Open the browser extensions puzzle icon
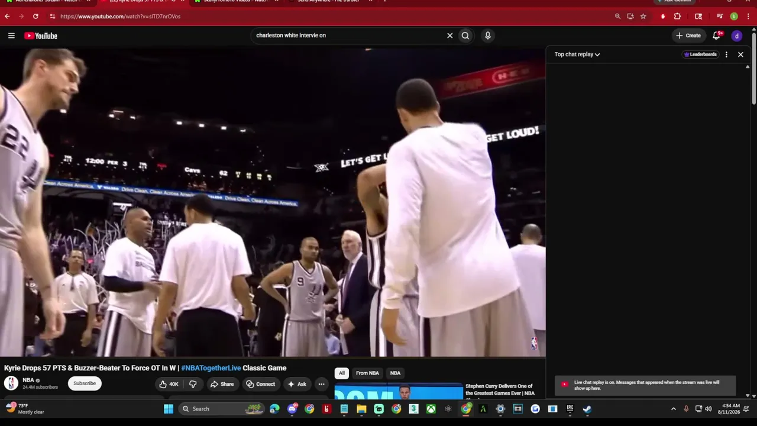 678,17
